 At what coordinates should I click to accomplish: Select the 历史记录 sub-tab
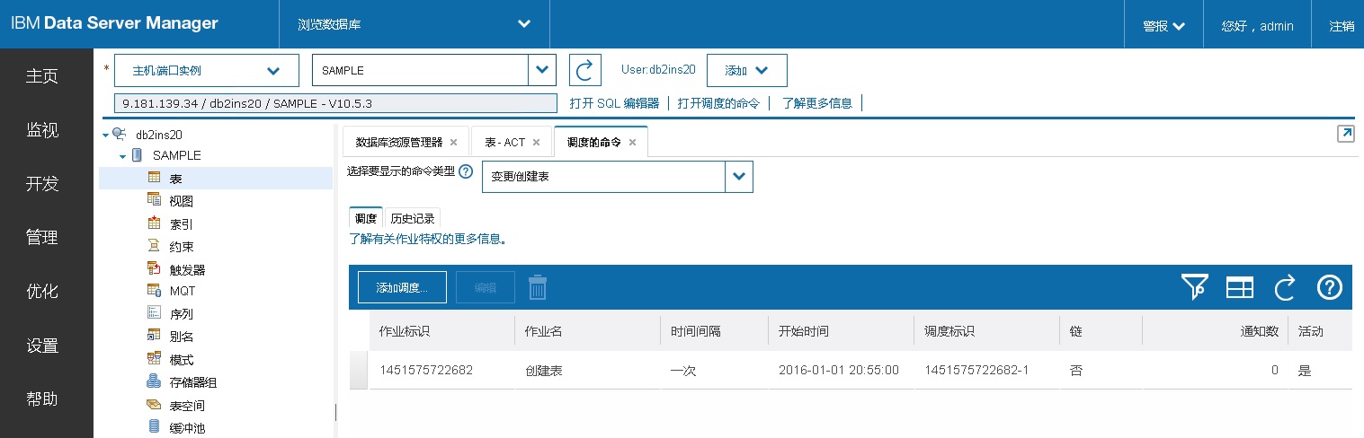click(x=413, y=218)
